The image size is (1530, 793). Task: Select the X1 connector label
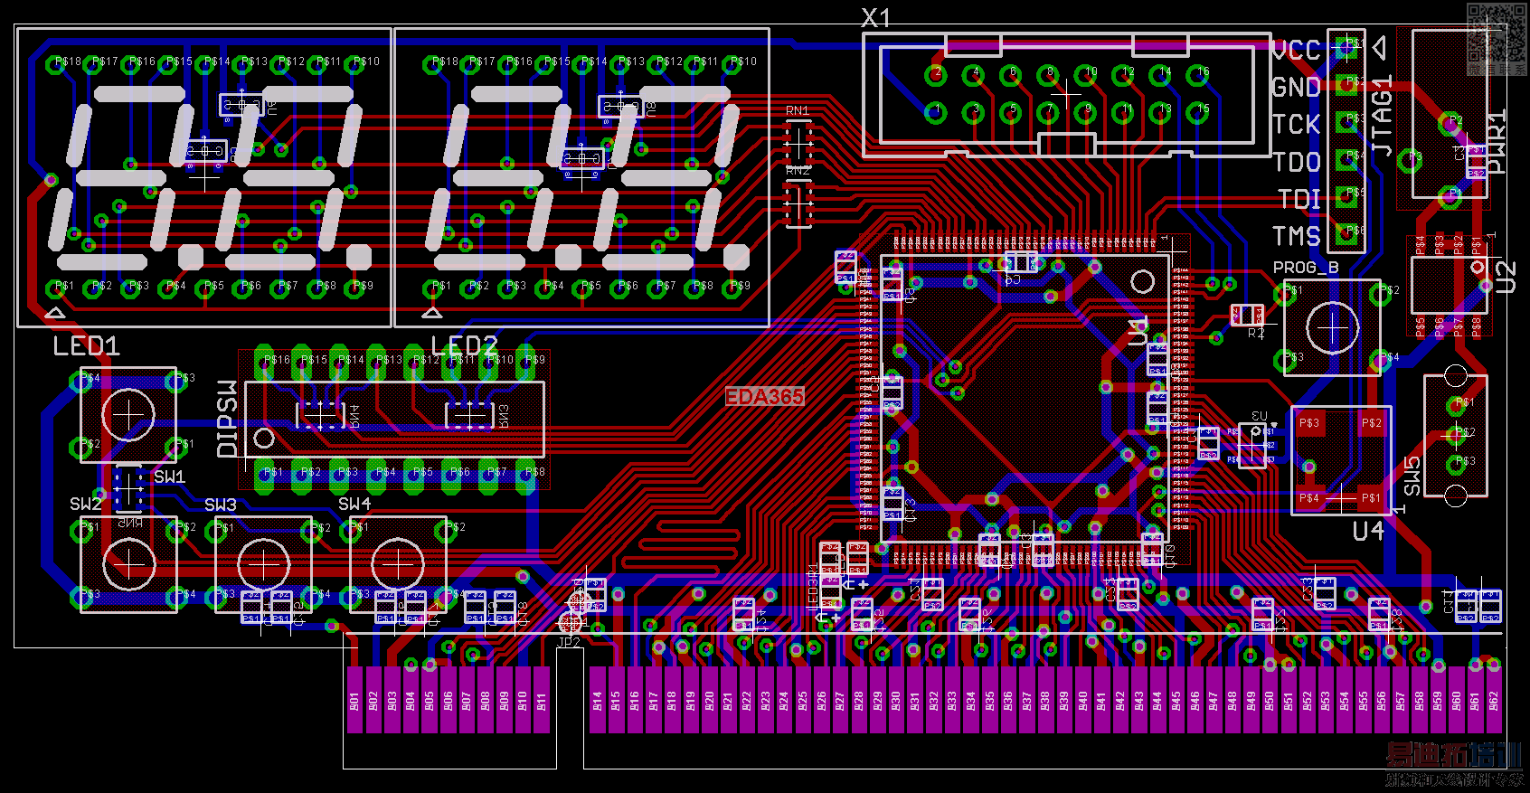pyautogui.click(x=876, y=17)
